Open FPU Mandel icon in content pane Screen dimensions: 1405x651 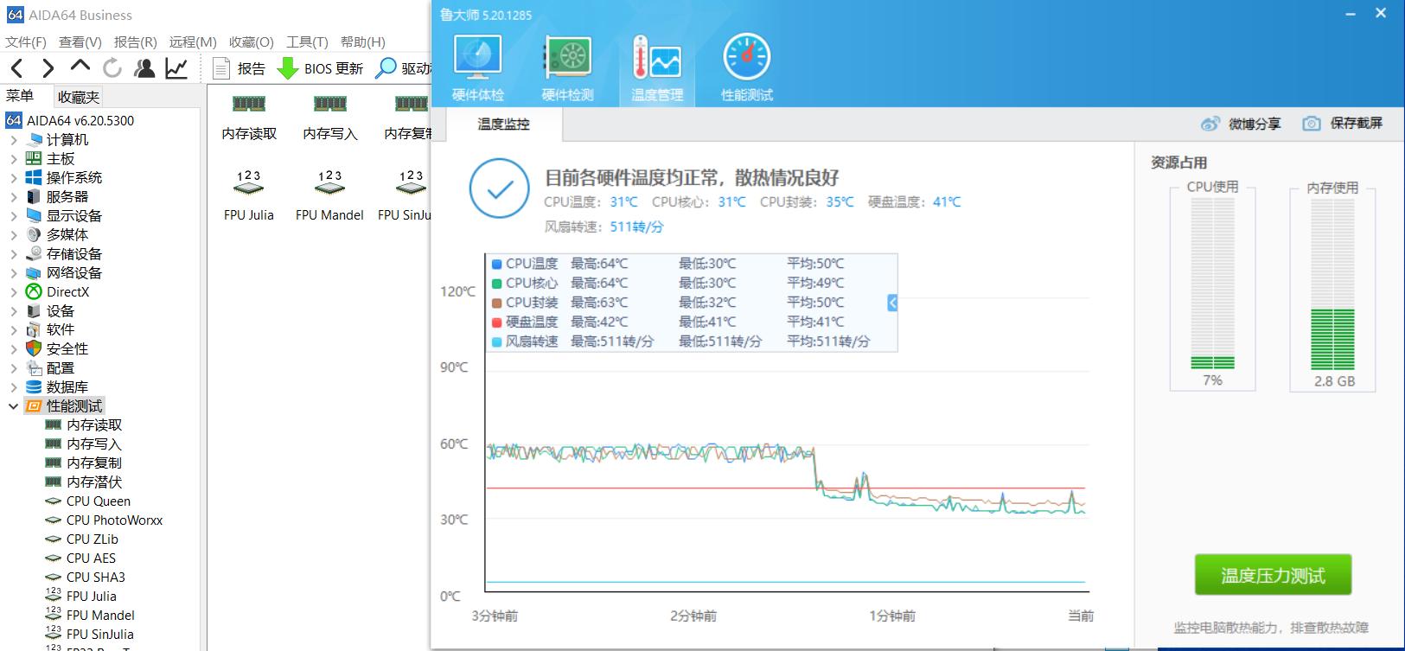click(x=329, y=197)
